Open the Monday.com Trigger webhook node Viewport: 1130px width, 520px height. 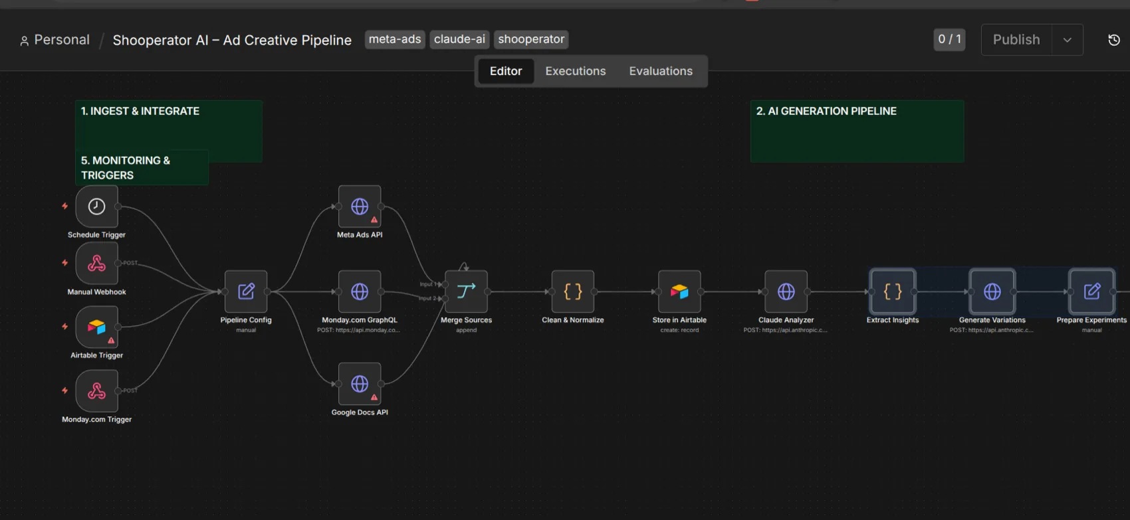[96, 391]
